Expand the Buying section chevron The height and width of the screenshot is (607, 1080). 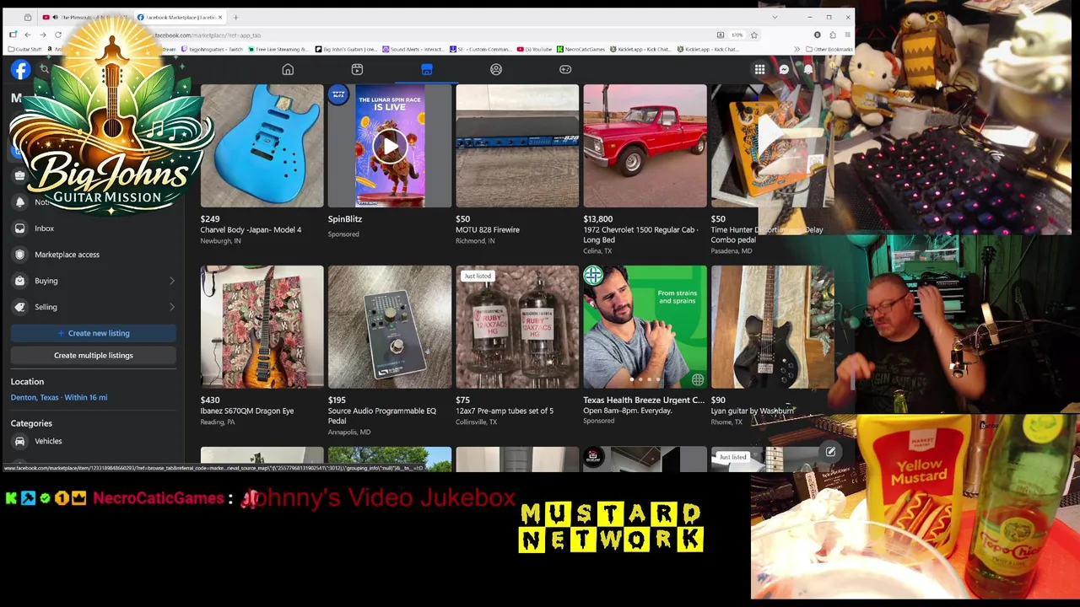point(171,281)
